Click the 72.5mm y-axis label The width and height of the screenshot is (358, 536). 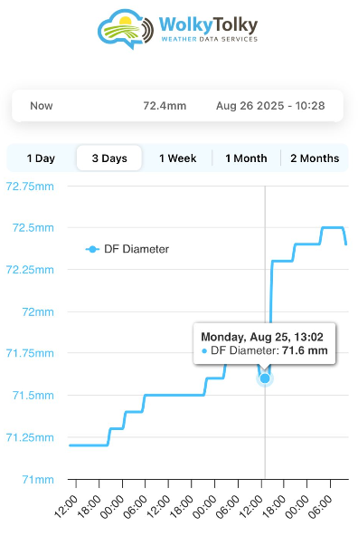coord(33,227)
